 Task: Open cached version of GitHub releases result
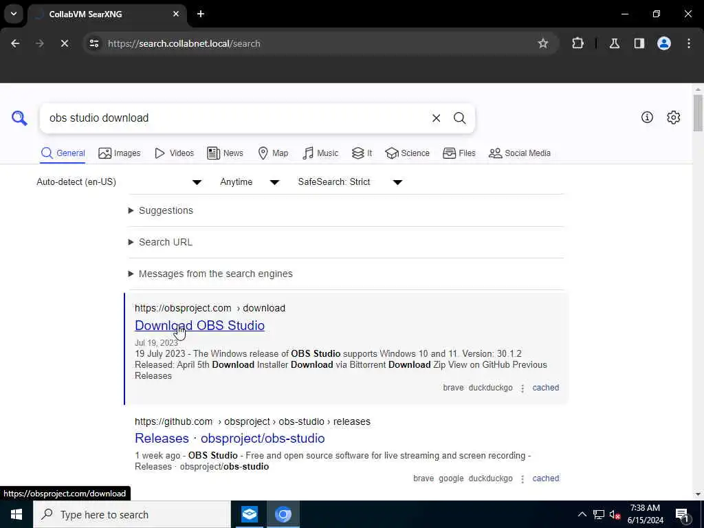(545, 478)
